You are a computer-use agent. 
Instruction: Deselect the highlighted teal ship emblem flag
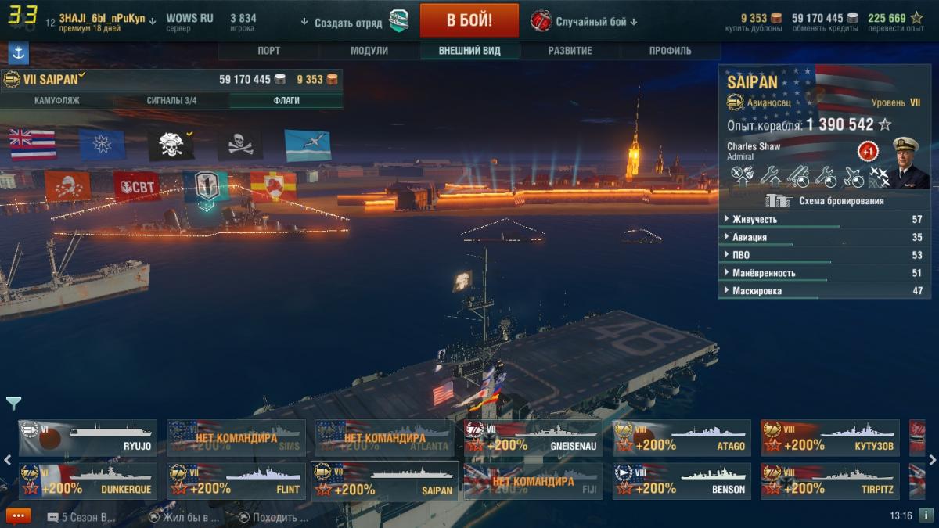[x=206, y=188]
